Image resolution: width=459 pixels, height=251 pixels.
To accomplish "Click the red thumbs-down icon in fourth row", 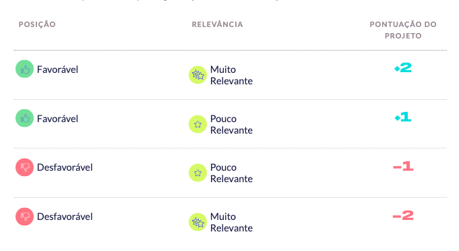I will point(24,217).
